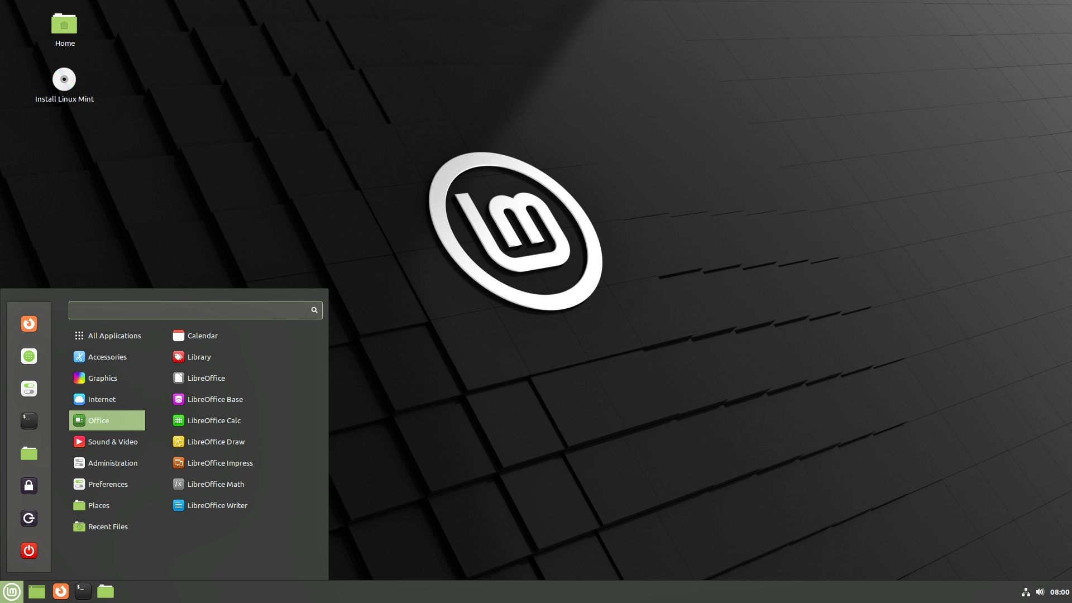The width and height of the screenshot is (1072, 603).
Task: Launch Firefox from the menu sidebar
Action: (29, 324)
